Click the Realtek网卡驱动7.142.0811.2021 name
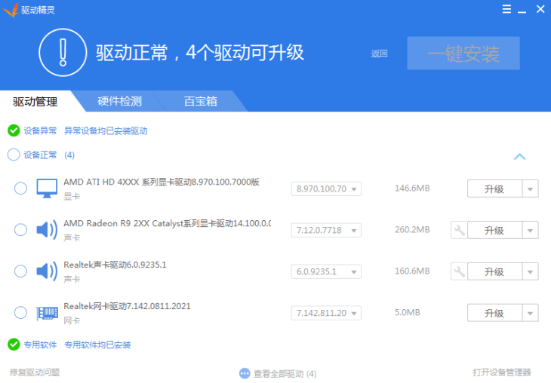Screen dimensions: 551x383 tap(127, 306)
